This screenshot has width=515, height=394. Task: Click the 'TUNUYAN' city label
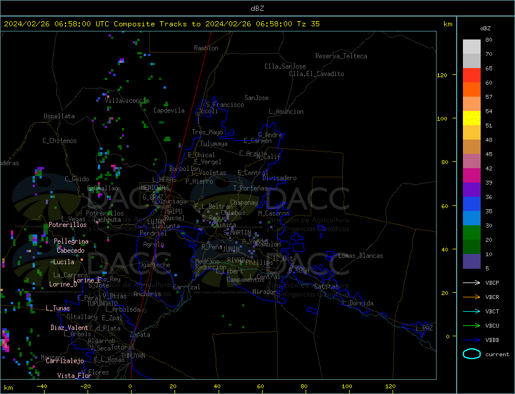click(133, 356)
